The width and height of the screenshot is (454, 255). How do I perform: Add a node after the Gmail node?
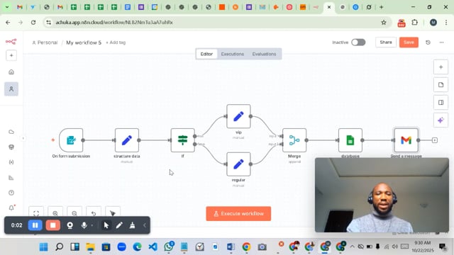pos(435,140)
